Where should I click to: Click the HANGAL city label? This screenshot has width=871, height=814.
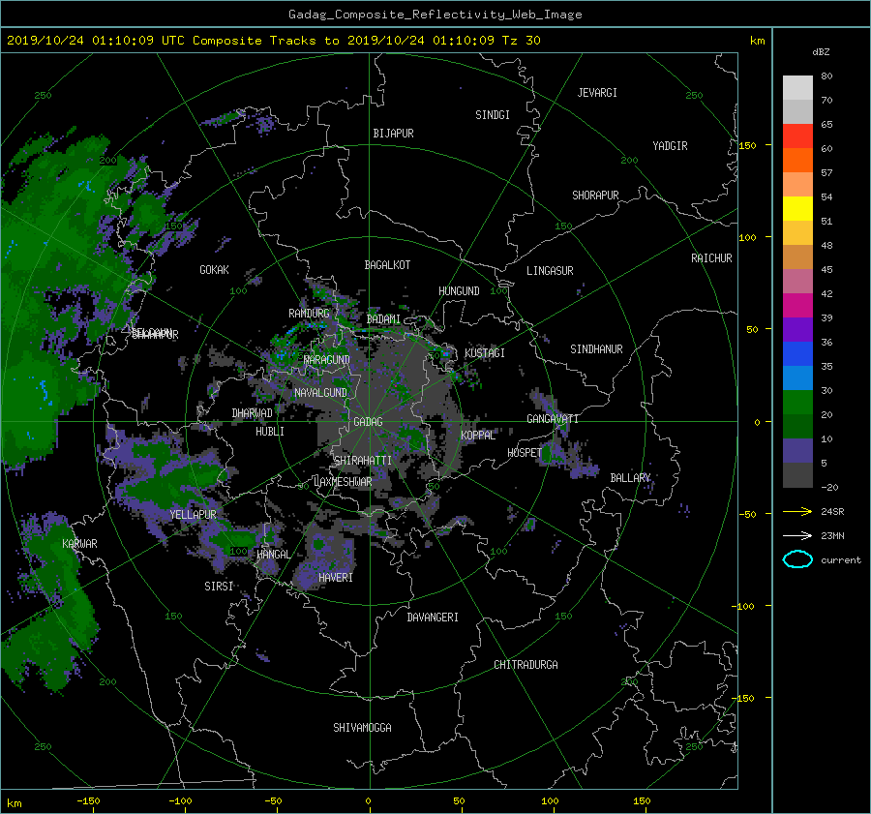coord(273,555)
